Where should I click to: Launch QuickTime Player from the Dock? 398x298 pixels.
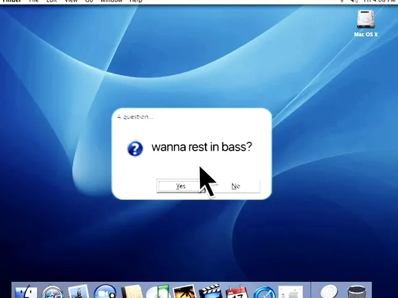pos(263,292)
